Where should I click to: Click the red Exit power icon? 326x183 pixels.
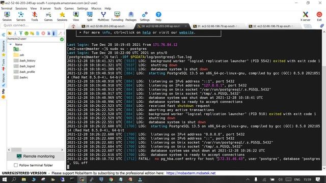click(x=319, y=16)
